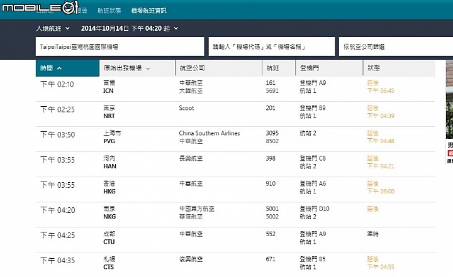The height and width of the screenshot is (277, 453).
Task: Open the date and time selector 2014年10月14日
Action: tap(130, 28)
